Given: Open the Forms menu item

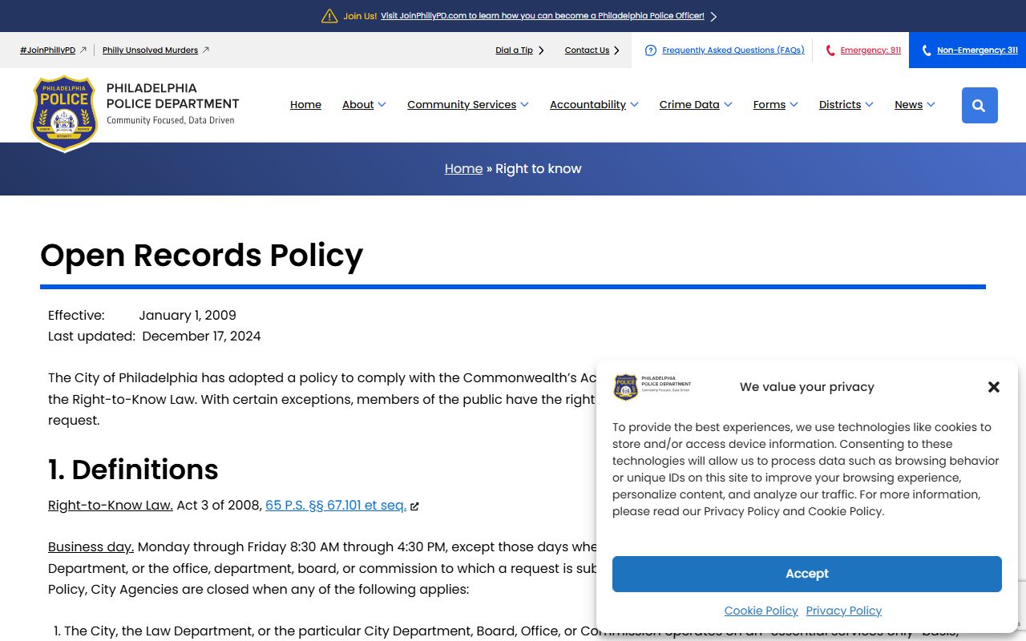Looking at the screenshot, I should pyautogui.click(x=769, y=105).
